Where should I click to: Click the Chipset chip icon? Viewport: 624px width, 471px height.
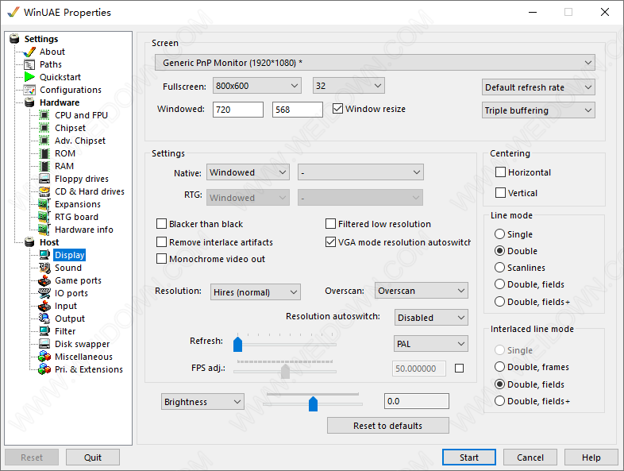tap(44, 128)
